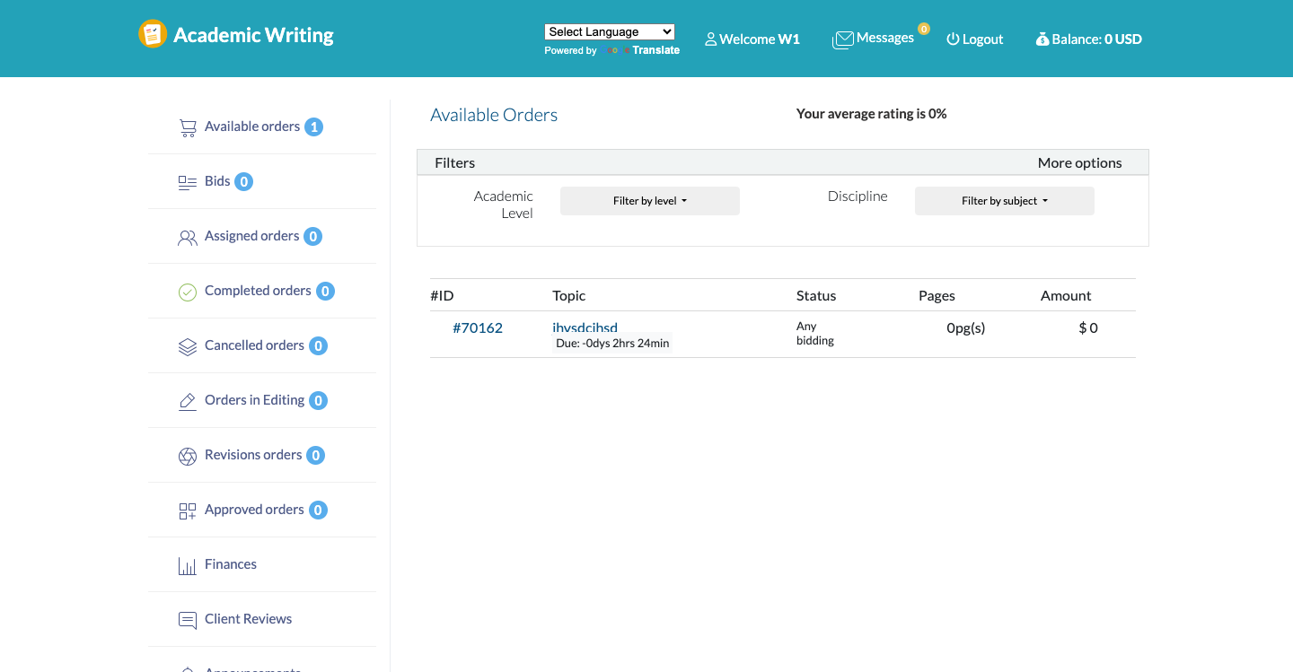Open the Select Language dropdown

click(x=610, y=31)
